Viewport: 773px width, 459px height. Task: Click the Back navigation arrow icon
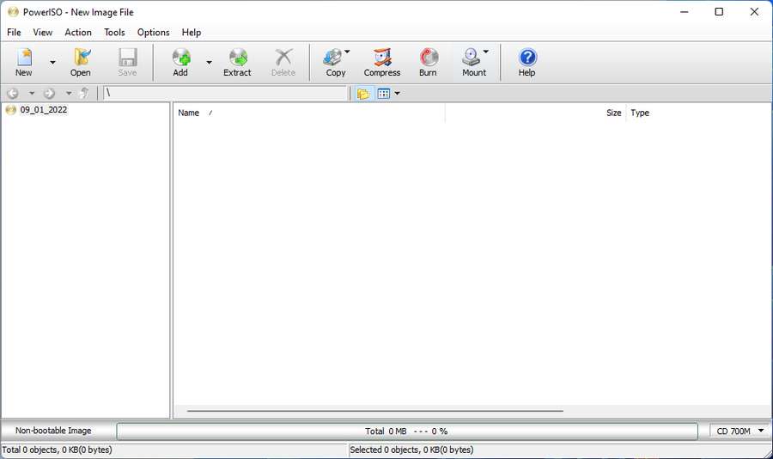13,94
